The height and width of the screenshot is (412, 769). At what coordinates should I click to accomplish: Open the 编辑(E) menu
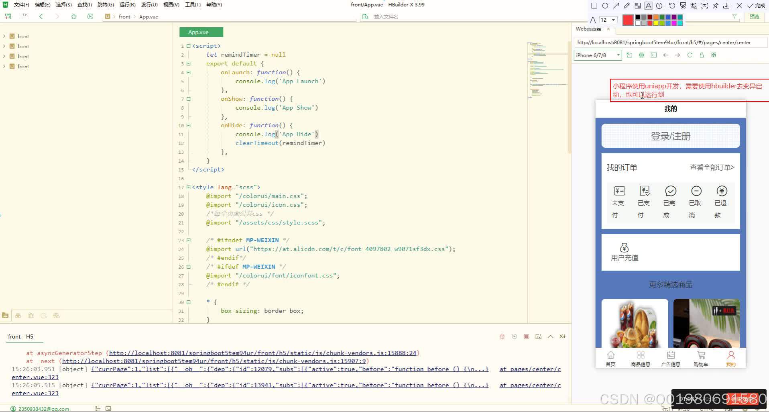43,5
